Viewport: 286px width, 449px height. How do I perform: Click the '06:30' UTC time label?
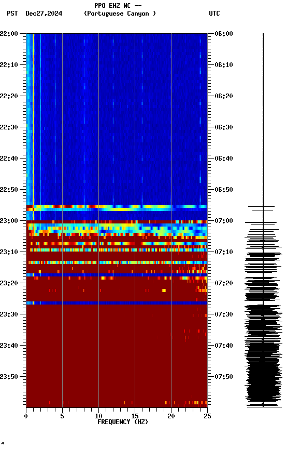[x=224, y=127]
